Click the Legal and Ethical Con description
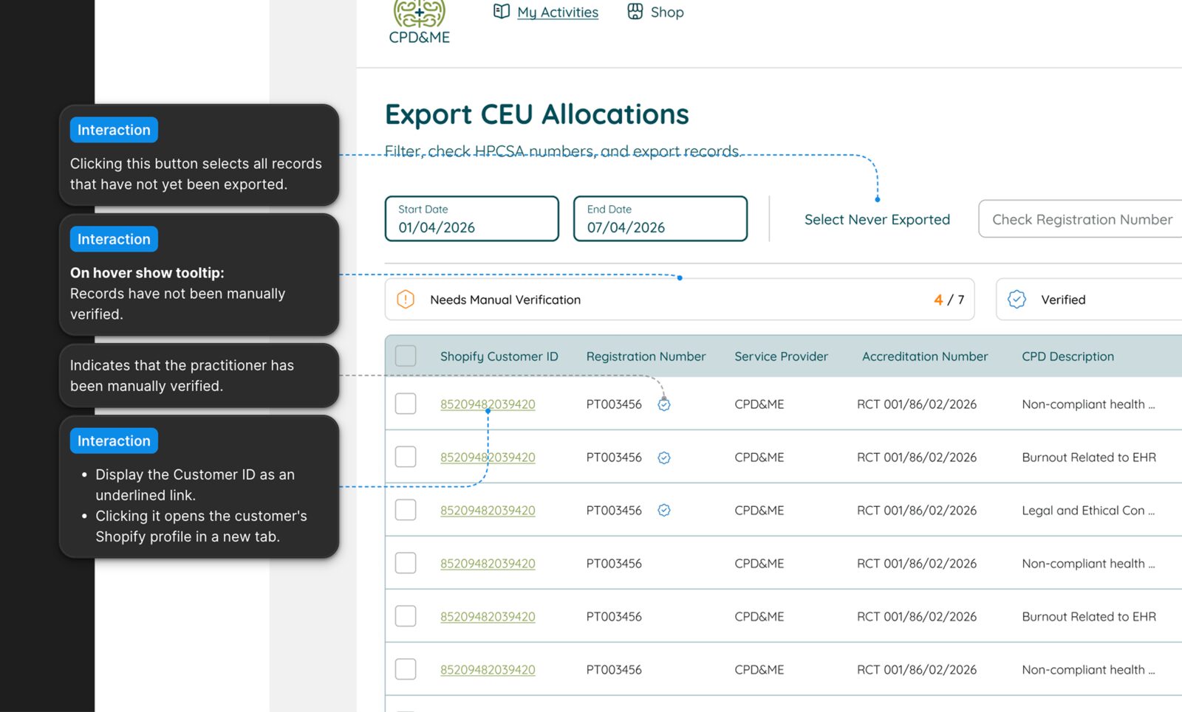The height and width of the screenshot is (712, 1182). click(1088, 511)
